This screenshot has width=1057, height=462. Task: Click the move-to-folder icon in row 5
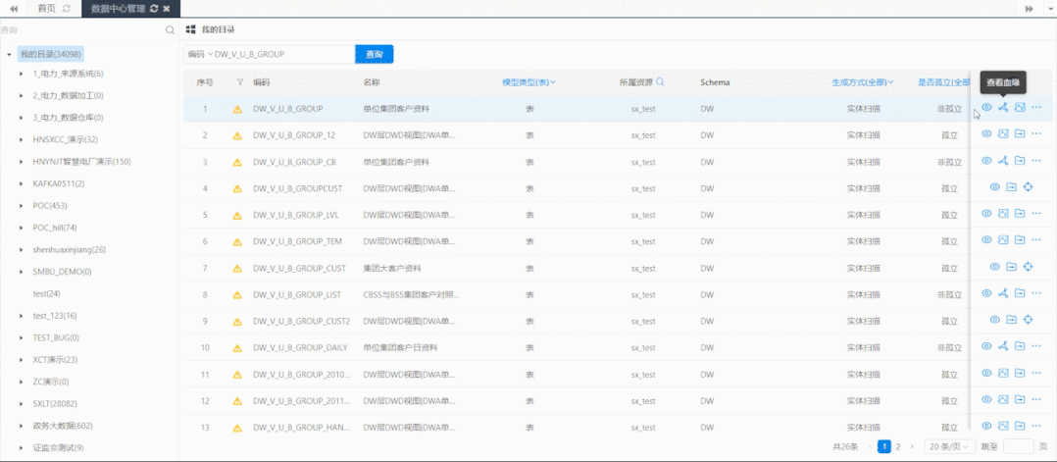(x=1020, y=213)
